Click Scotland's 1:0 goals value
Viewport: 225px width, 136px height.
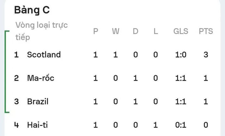pyautogui.click(x=181, y=55)
